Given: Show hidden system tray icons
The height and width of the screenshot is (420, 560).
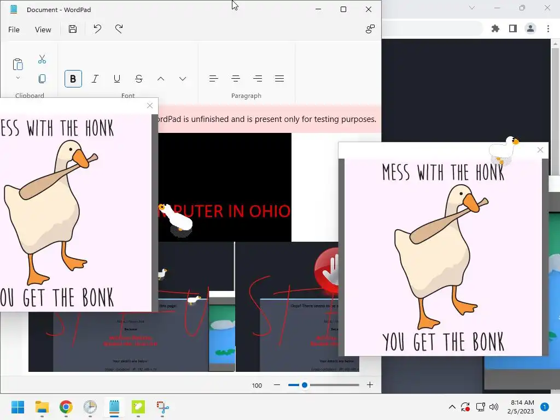Looking at the screenshot, I should pyautogui.click(x=452, y=407).
